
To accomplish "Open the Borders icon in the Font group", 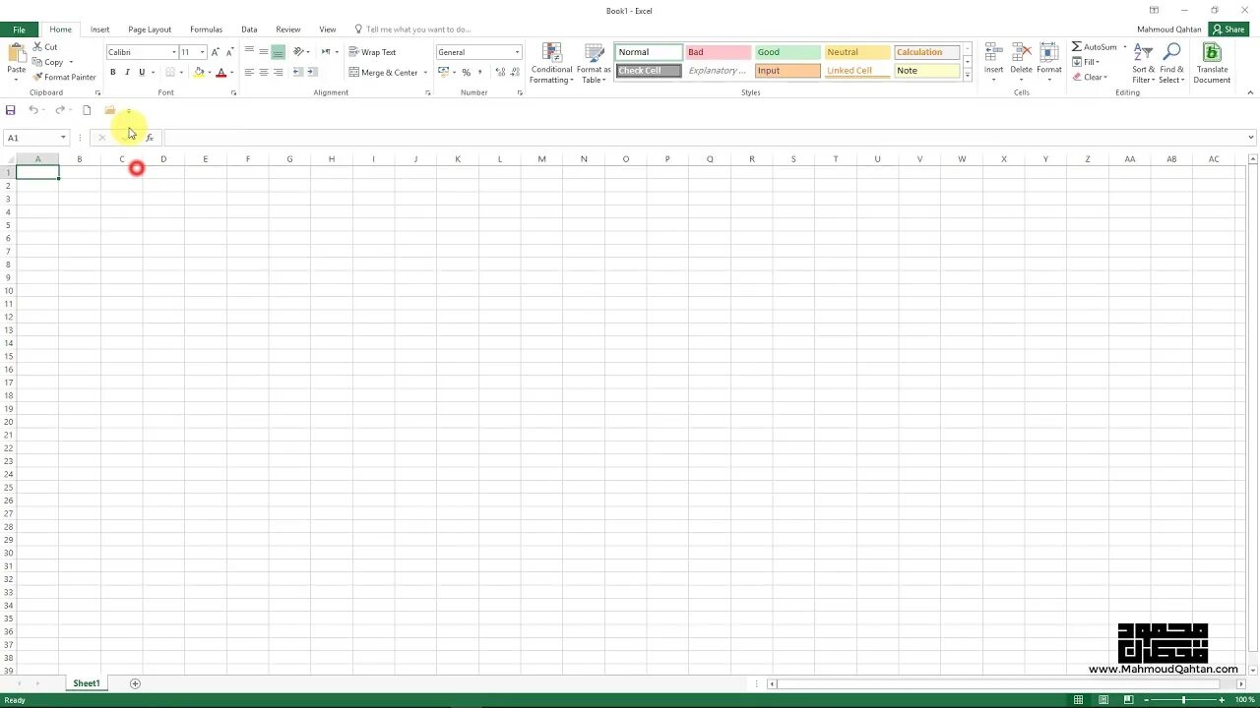I will [x=170, y=72].
